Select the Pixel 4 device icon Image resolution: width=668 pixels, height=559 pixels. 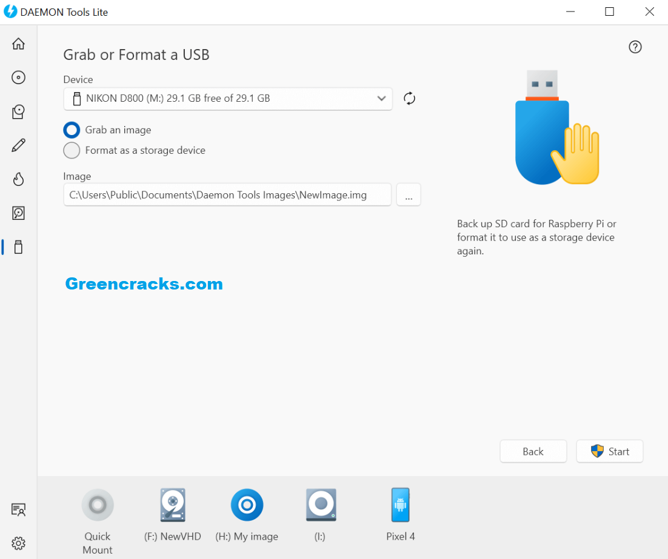[401, 505]
